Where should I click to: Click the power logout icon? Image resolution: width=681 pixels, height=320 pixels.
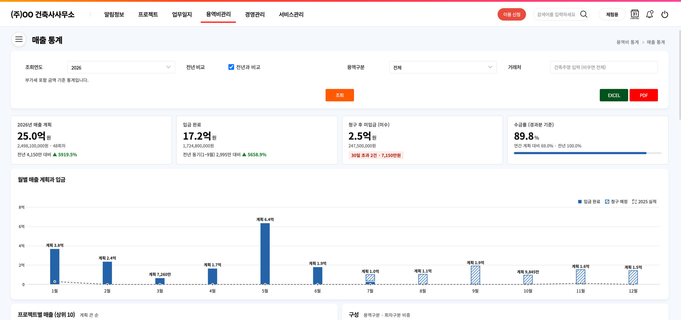tap(665, 14)
